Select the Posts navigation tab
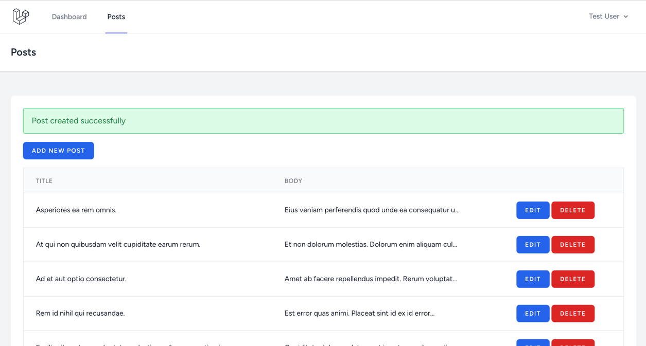The image size is (646, 346). tap(116, 17)
